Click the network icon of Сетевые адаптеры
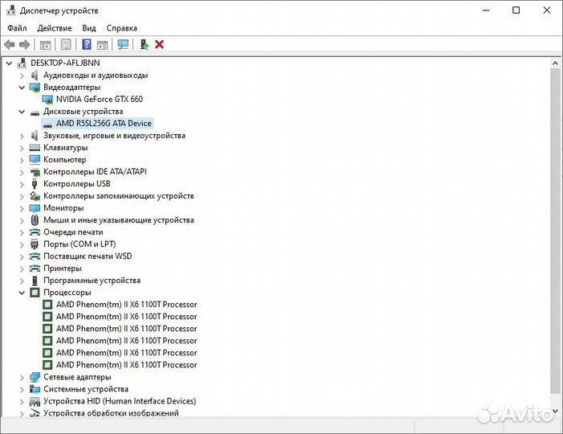This screenshot has height=434, width=563. [35, 377]
